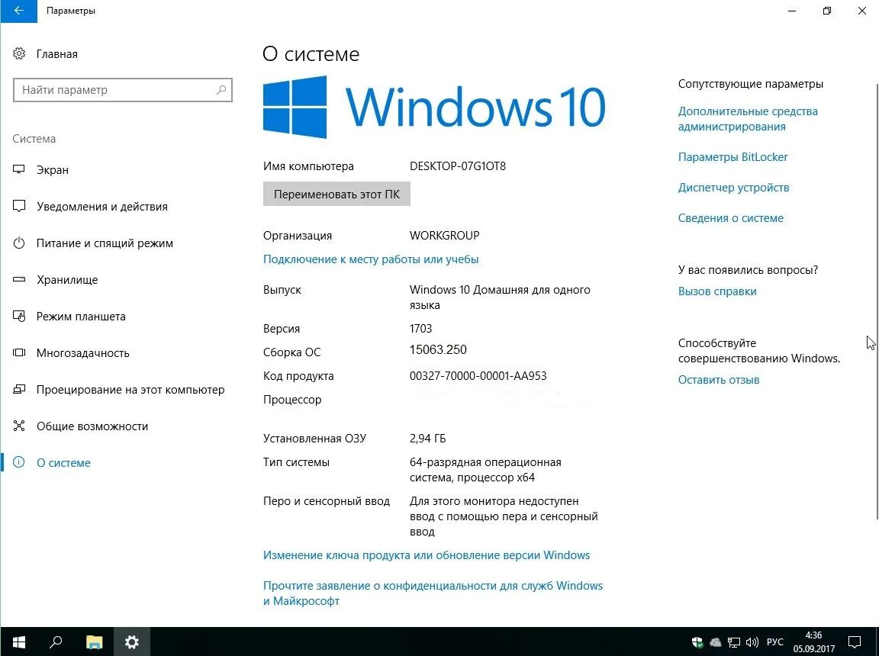Open the network tray icon

733,642
